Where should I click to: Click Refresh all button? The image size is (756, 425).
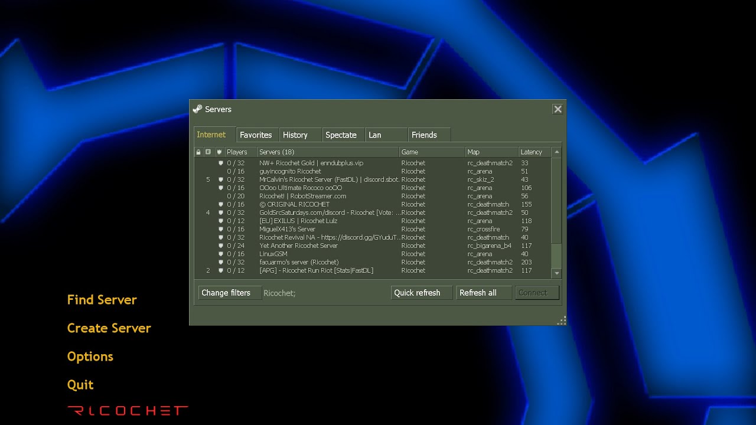coord(484,293)
